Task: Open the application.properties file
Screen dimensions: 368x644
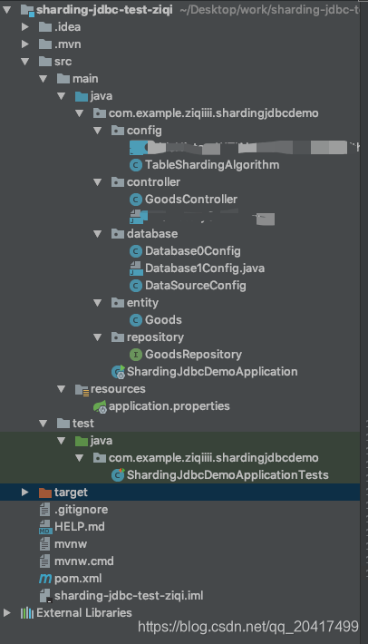Action: click(169, 406)
